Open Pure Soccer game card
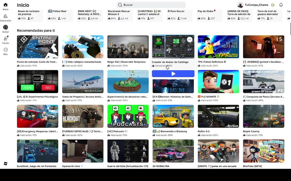The image size is (291, 181). click(x=180, y=15)
